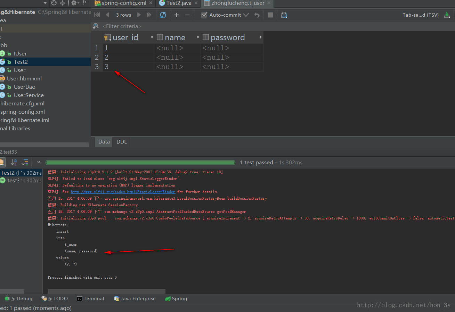Open the Terminal tool window
The width and height of the screenshot is (455, 312).
coord(90,298)
